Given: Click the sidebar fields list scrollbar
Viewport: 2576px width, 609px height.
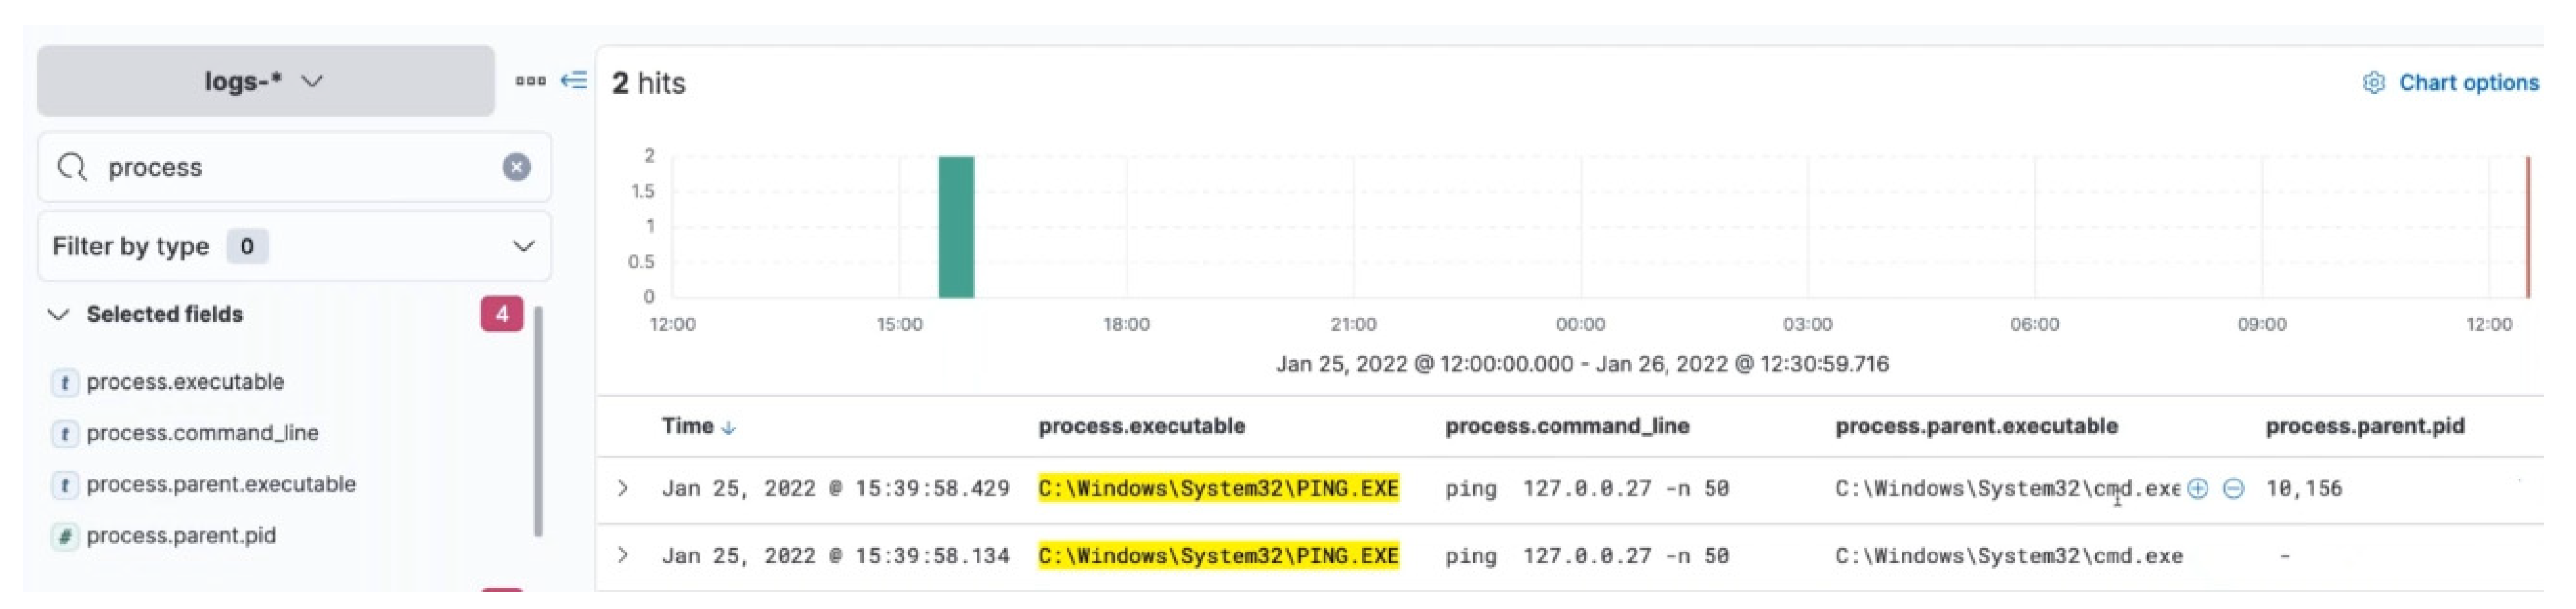Looking at the screenshot, I should [x=538, y=421].
